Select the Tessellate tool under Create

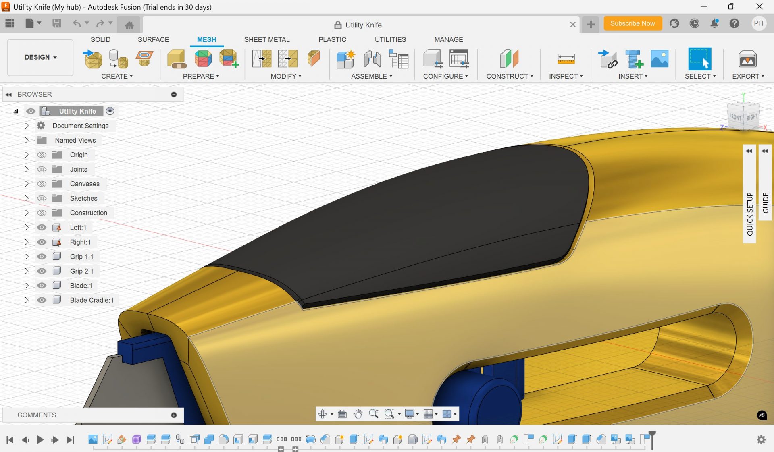(x=118, y=60)
